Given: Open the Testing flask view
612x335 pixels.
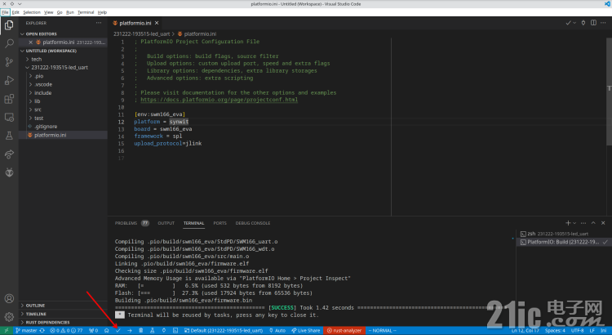Looking at the screenshot, I should pyautogui.click(x=9, y=136).
